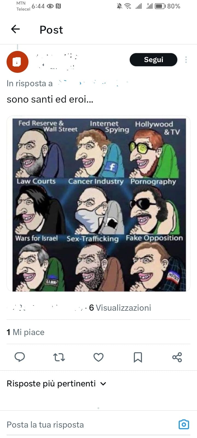
Task: Like the post with the heart icon
Action: tap(99, 357)
